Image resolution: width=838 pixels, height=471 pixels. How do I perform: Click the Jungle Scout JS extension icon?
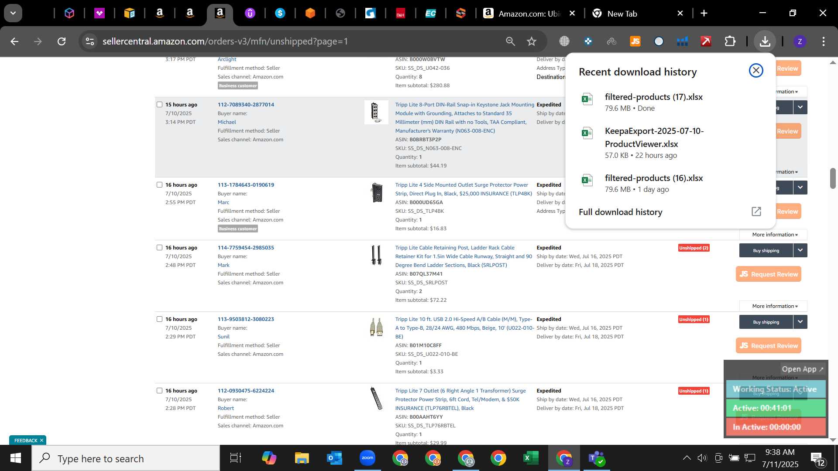coord(635,41)
